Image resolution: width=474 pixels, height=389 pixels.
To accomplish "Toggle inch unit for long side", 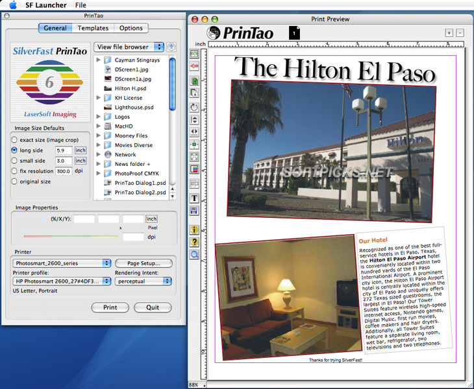I will click(81, 150).
